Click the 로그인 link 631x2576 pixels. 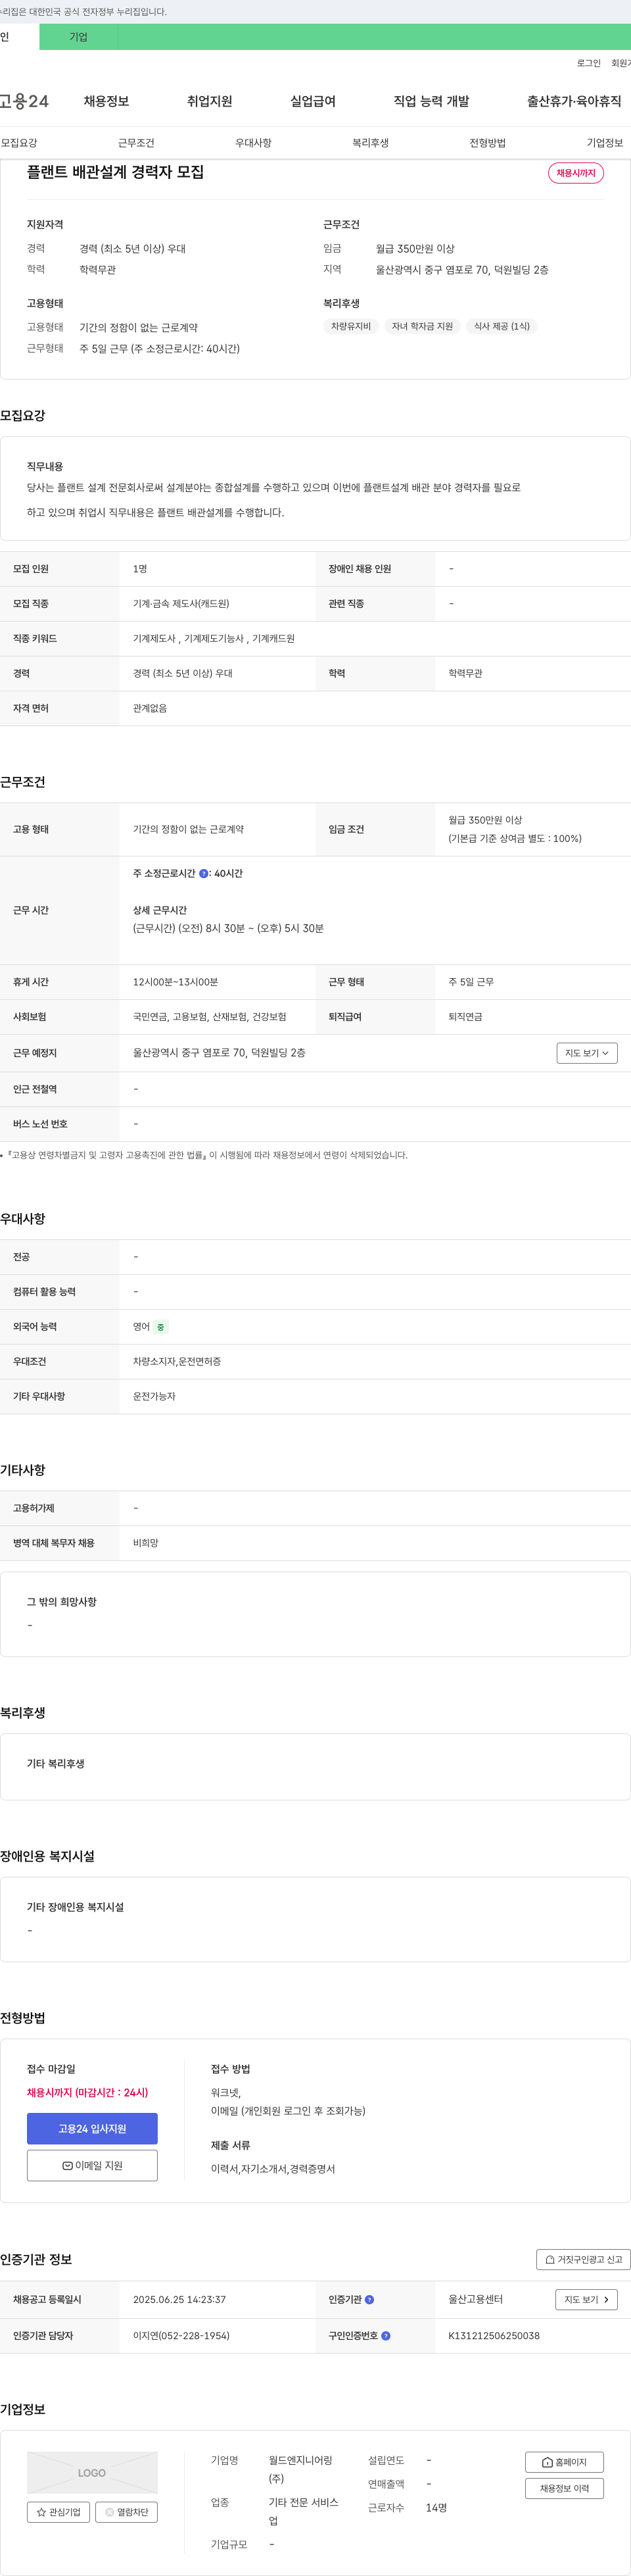[589, 63]
